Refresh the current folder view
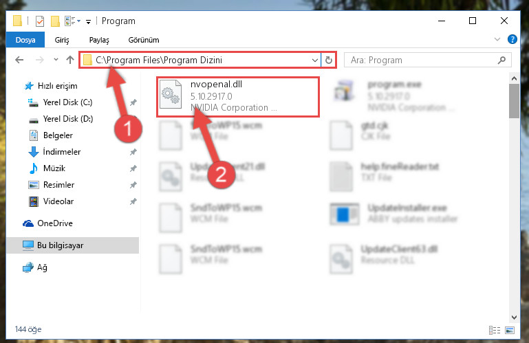Viewport: 529px width, 343px height. [329, 60]
